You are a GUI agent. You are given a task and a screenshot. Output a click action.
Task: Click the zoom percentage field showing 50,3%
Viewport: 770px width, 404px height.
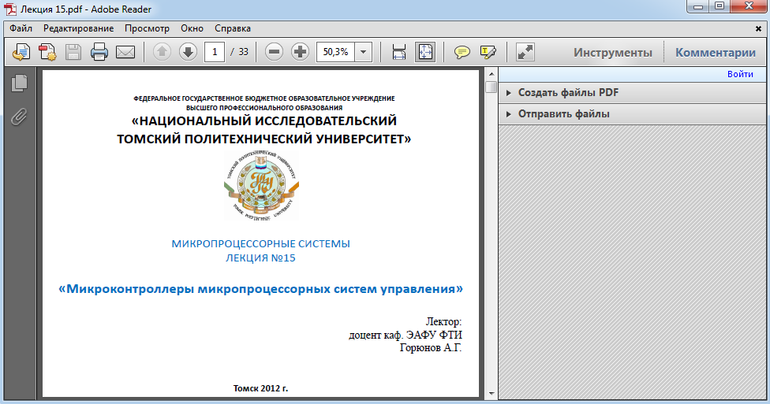(x=336, y=52)
